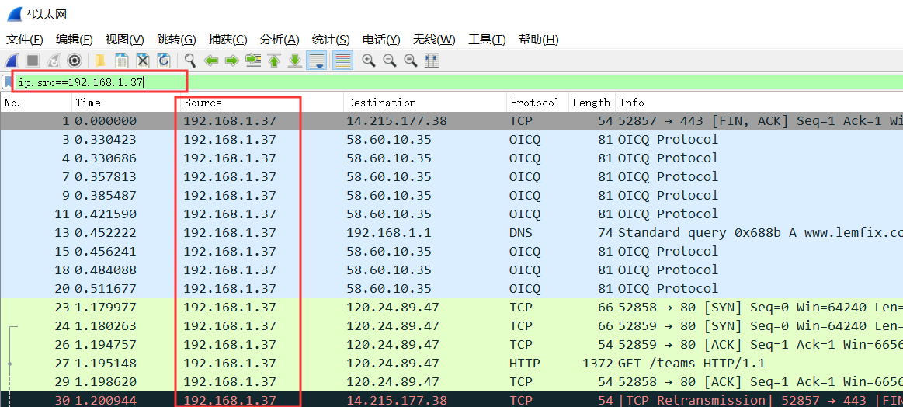Viewport: 903px width, 407px height.
Task: Toggle auto-scroll during live capture
Action: tap(316, 61)
